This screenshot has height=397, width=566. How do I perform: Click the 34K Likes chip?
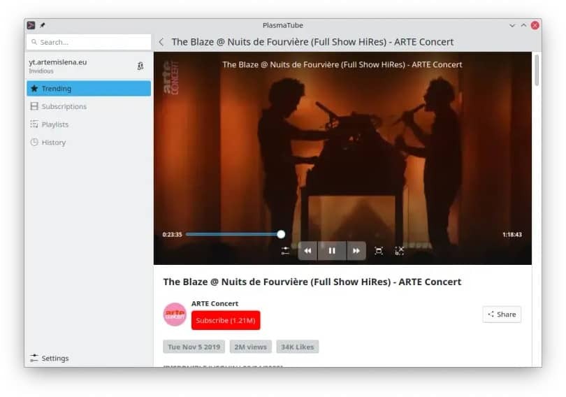point(298,347)
